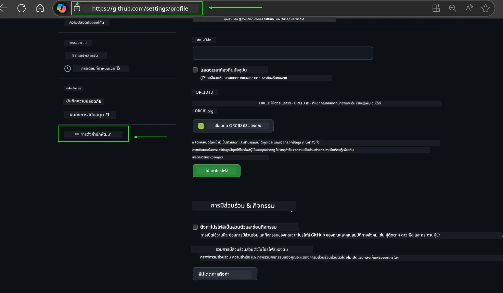Go to browser home page
The width and height of the screenshot is (503, 293).
[x=40, y=8]
